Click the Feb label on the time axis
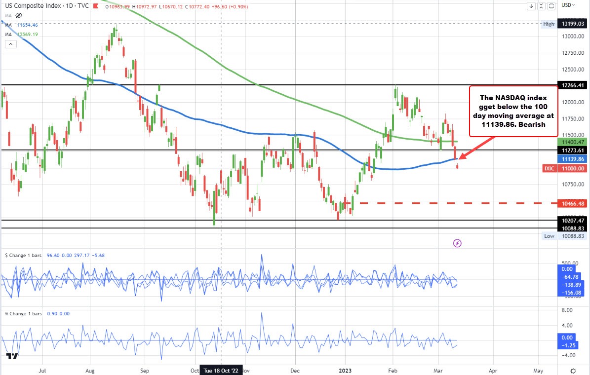This screenshot has width=590, height=375. tap(393, 371)
